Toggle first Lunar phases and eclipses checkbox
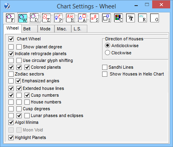Image resolution: width=173 pixels, height=147 pixels. [x=11, y=115]
